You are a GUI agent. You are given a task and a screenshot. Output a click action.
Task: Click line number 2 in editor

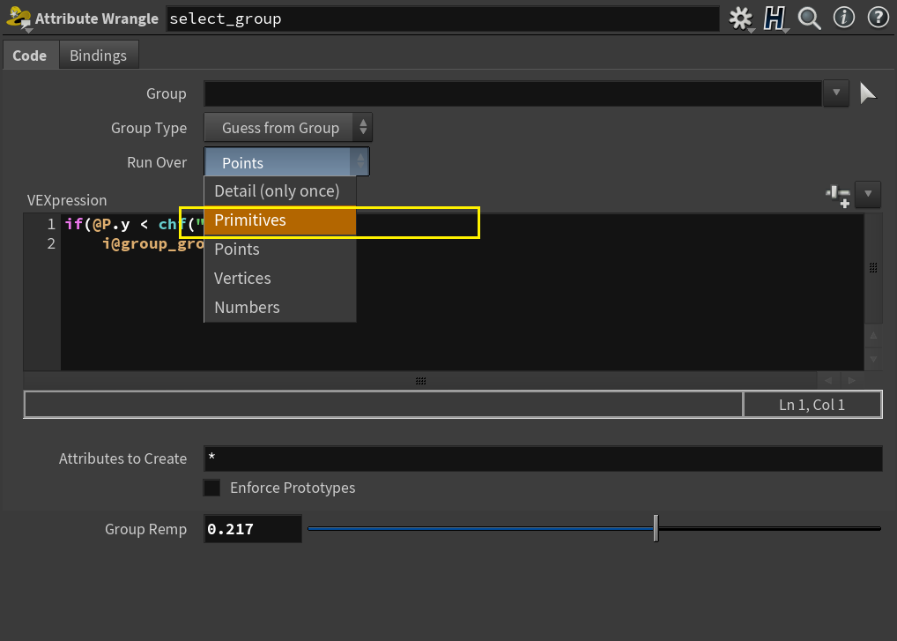pyautogui.click(x=51, y=244)
